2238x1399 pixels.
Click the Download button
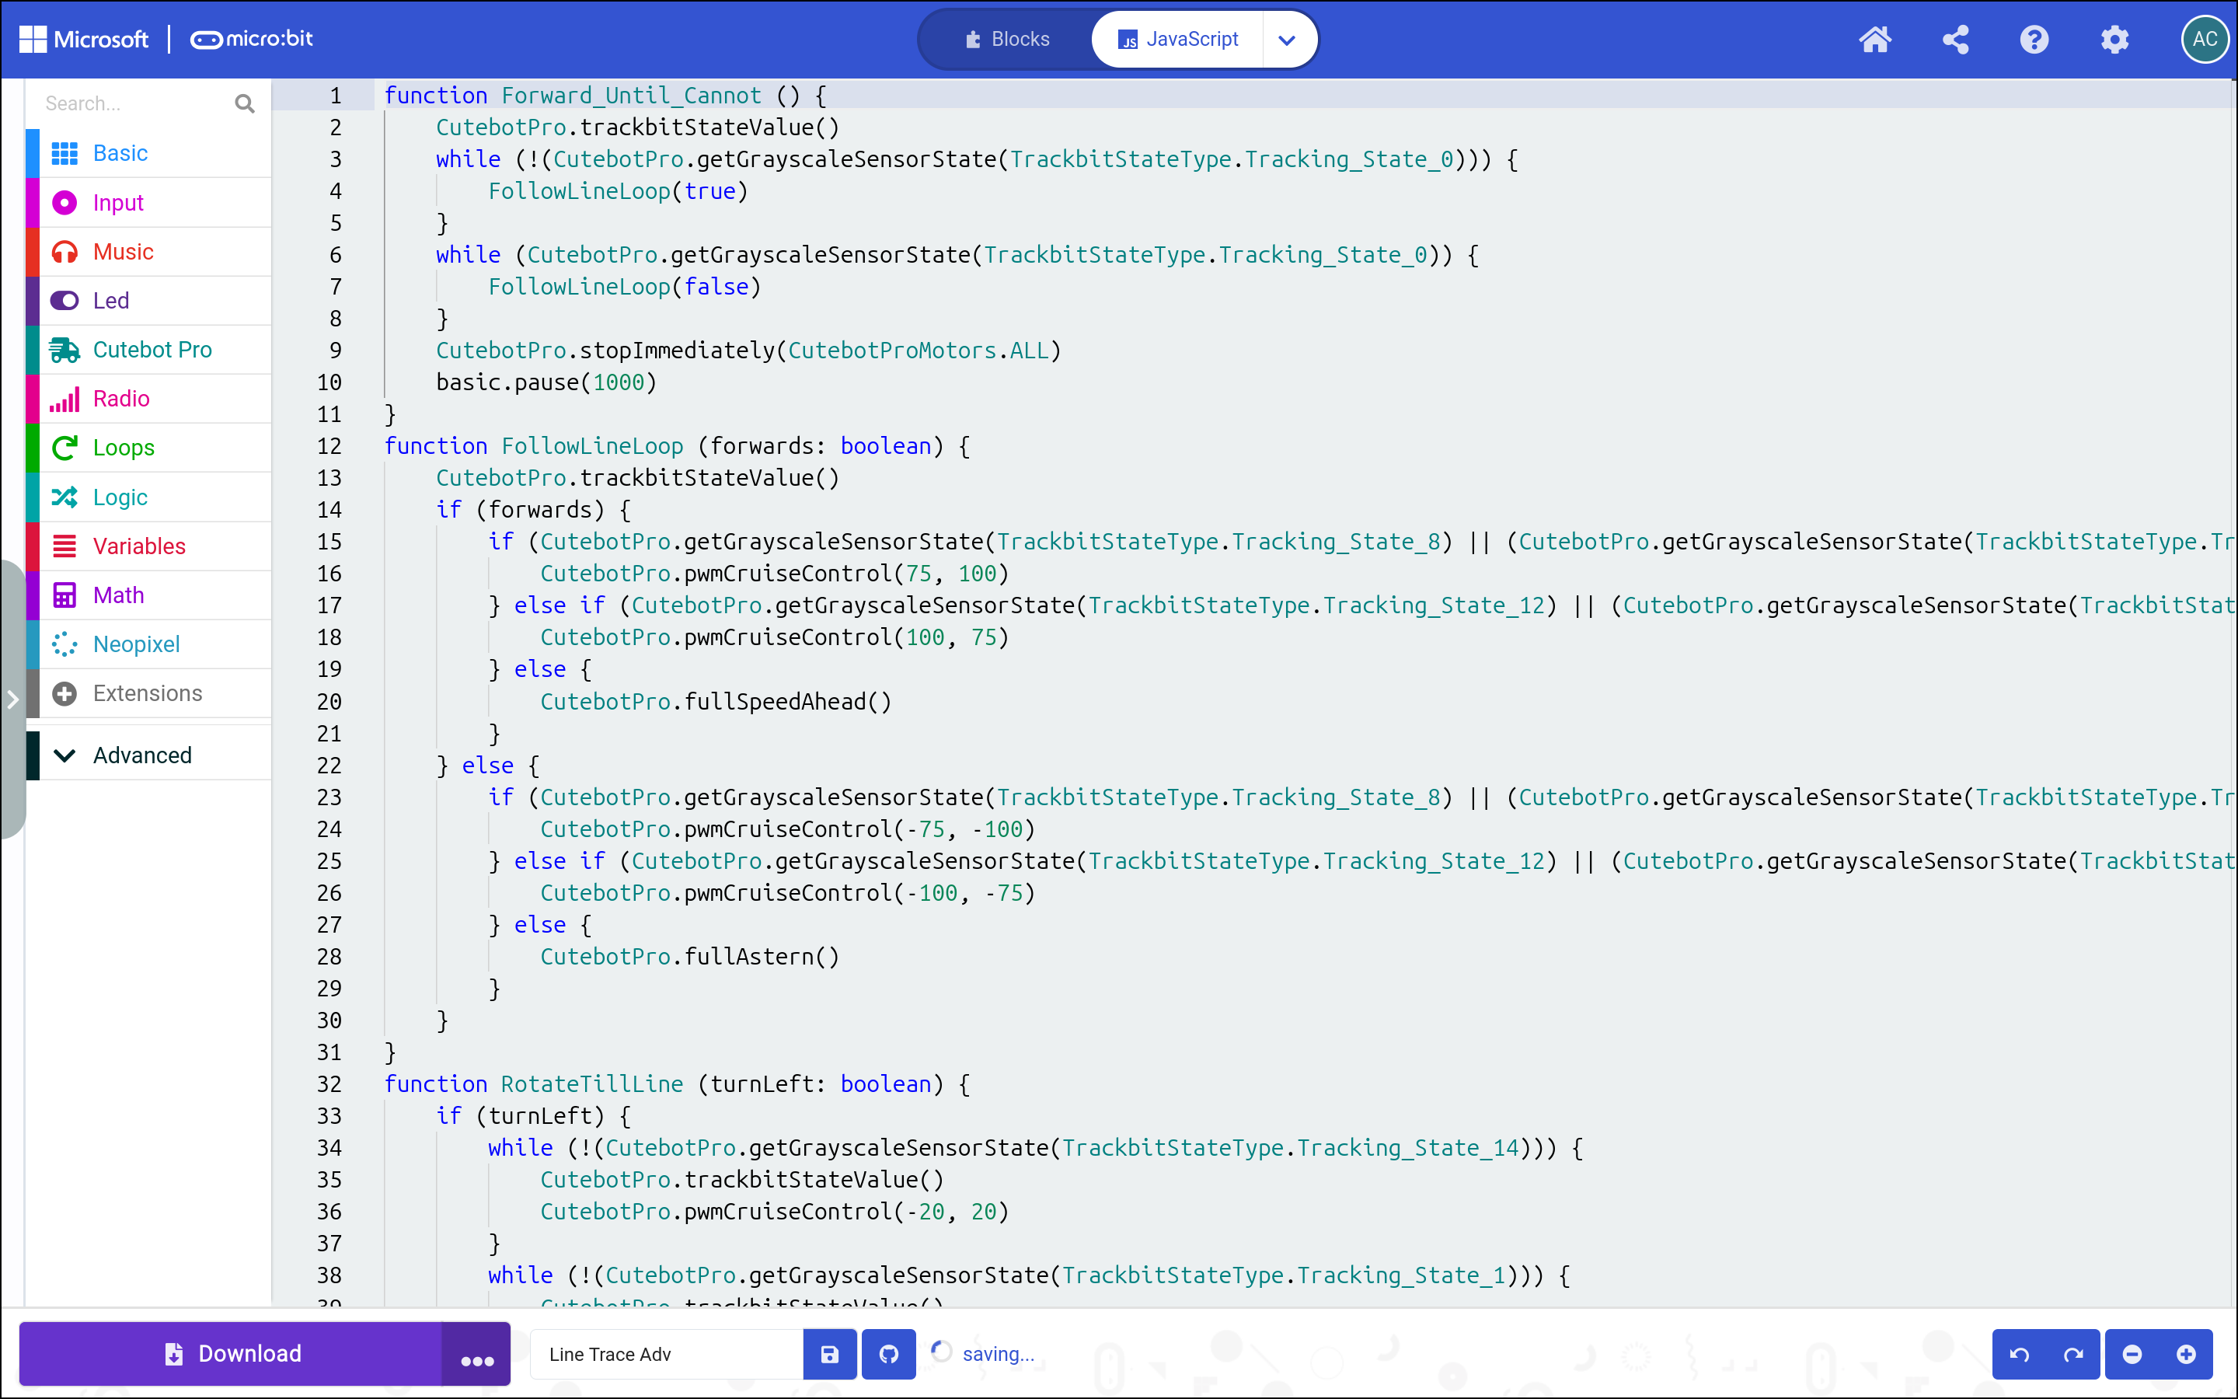pos(232,1354)
